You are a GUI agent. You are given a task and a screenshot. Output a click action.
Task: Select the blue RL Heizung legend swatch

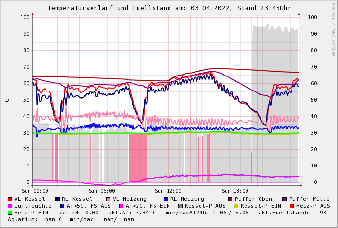coord(166,199)
